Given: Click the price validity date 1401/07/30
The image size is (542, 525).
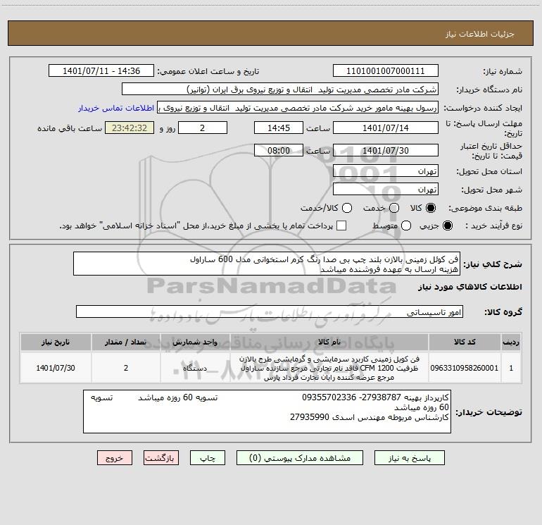Looking at the screenshot, I should (386, 150).
